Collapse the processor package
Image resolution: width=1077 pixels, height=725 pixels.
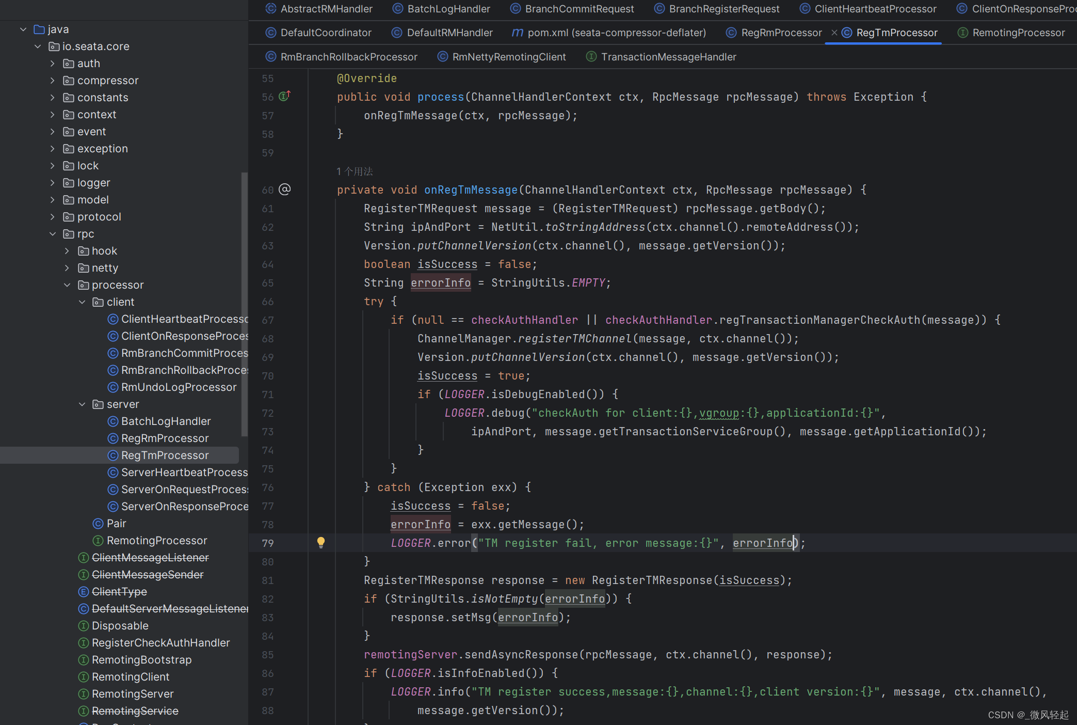click(x=67, y=285)
